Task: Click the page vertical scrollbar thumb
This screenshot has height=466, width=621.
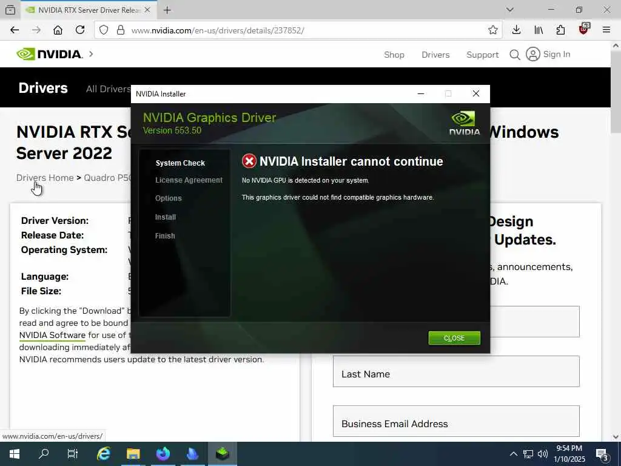Action: pos(616,92)
